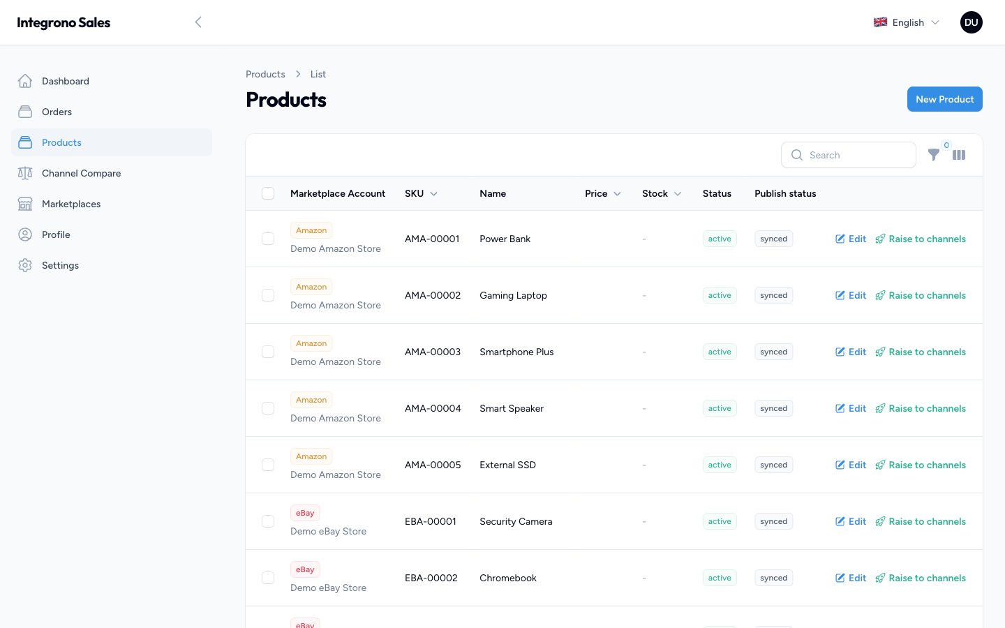
Task: Click the Channel Compare scales icon
Action: pyautogui.click(x=25, y=173)
